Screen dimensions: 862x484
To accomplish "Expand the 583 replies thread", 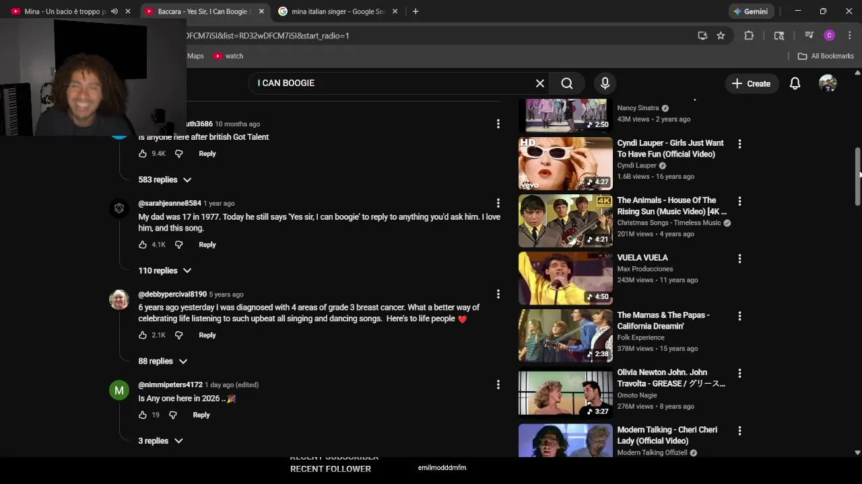I will [x=164, y=179].
